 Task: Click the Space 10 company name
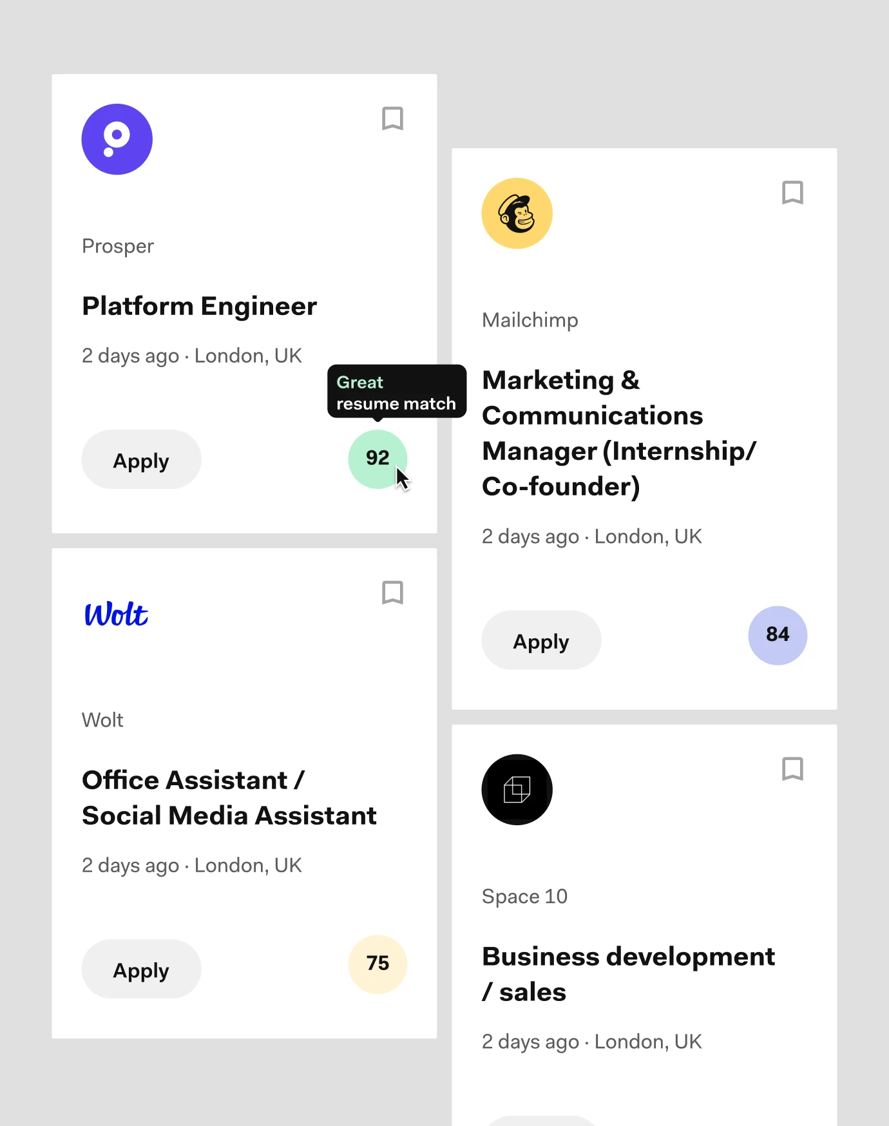tap(524, 897)
